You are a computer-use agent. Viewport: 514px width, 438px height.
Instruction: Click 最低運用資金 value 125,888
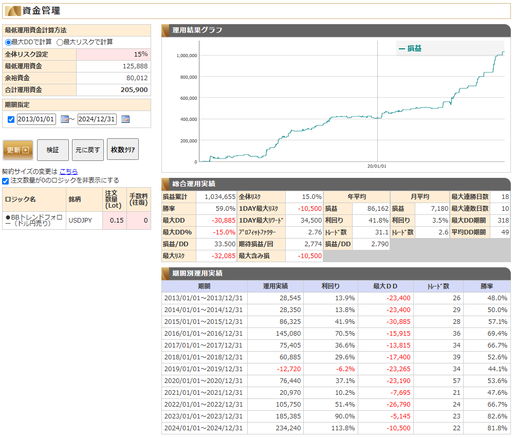(135, 66)
